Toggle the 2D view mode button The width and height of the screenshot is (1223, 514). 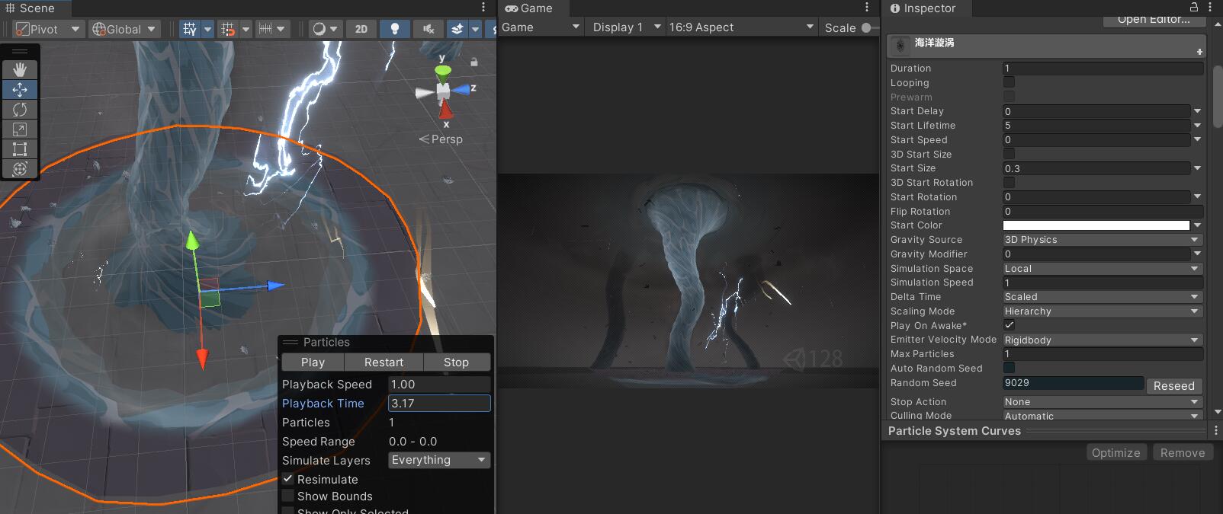pyautogui.click(x=361, y=29)
